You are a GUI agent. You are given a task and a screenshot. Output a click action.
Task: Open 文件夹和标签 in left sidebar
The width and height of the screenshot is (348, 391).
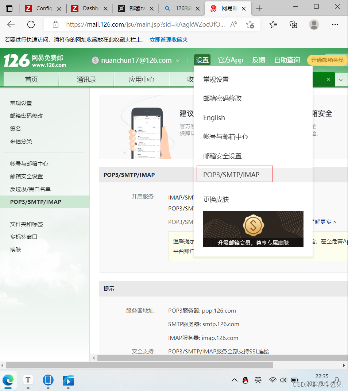26,224
